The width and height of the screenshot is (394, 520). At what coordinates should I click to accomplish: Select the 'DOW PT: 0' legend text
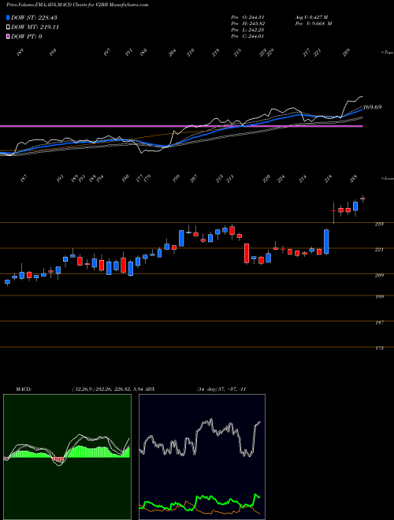[26, 36]
